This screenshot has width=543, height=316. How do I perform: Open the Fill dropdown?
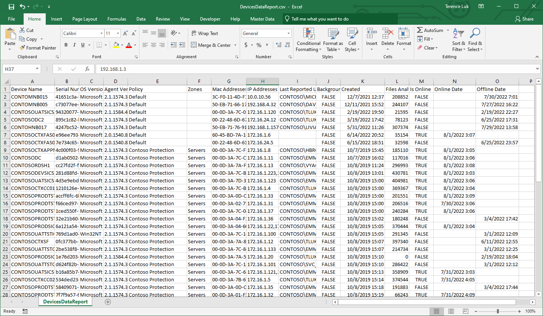tap(425, 39)
